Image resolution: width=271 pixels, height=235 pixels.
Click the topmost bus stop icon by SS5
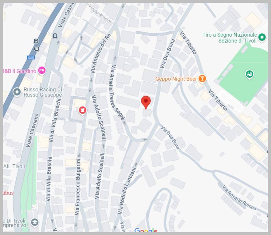click(x=36, y=41)
